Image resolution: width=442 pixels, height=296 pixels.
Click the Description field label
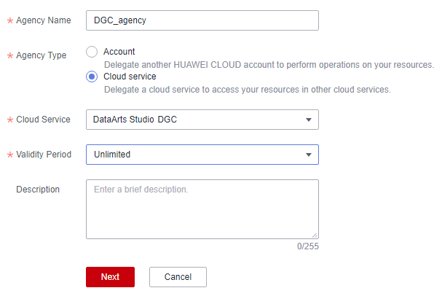[38, 190]
